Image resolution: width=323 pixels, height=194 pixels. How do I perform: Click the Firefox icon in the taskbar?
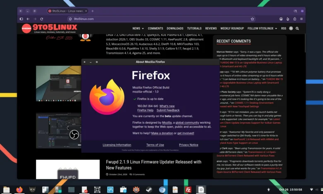coord(19,190)
